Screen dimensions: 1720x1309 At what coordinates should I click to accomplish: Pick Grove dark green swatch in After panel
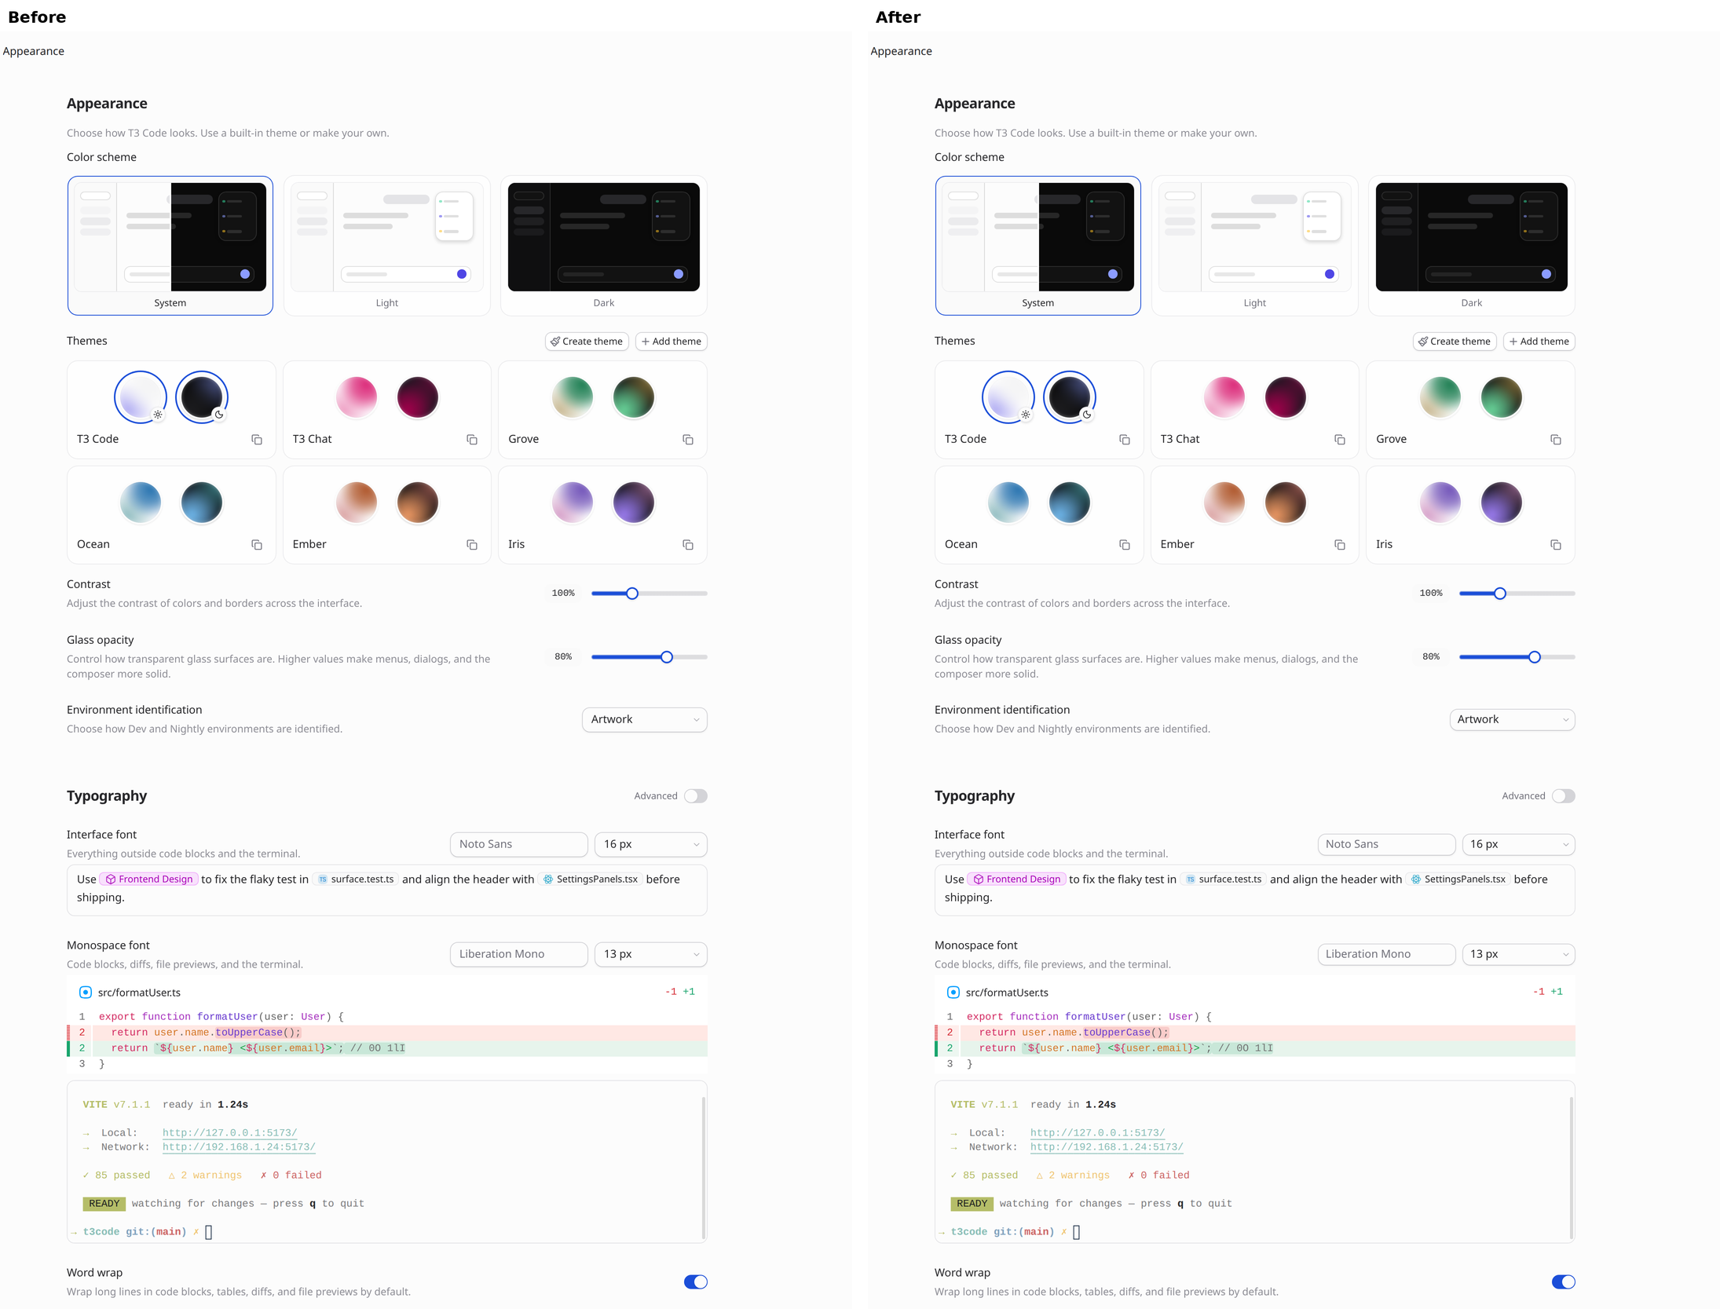pyautogui.click(x=1502, y=397)
